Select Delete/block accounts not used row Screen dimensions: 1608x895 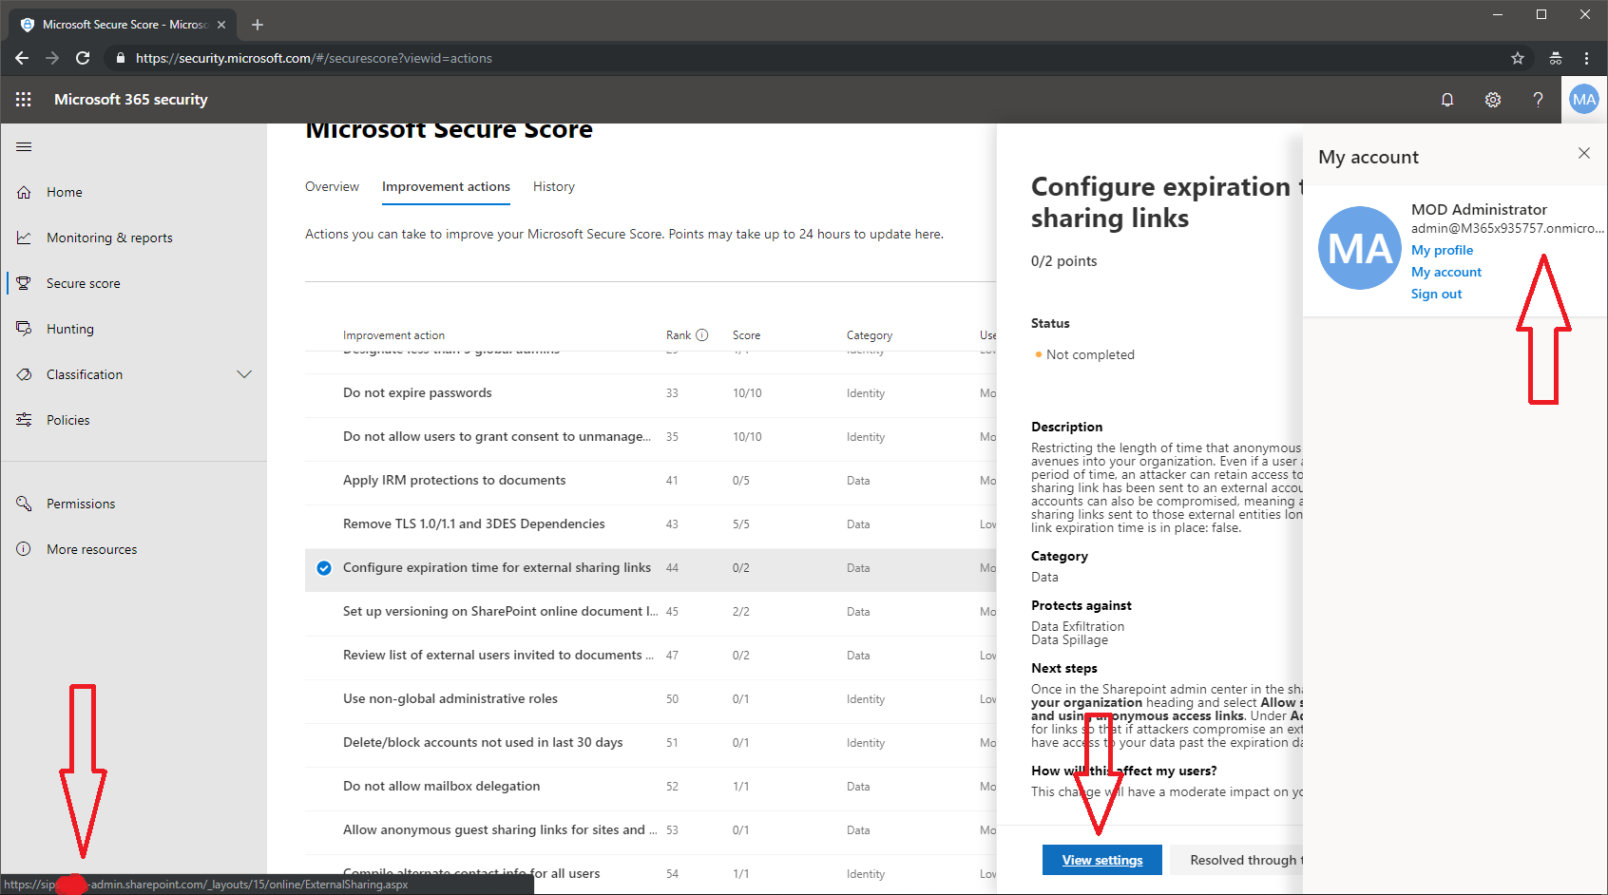pos(651,743)
